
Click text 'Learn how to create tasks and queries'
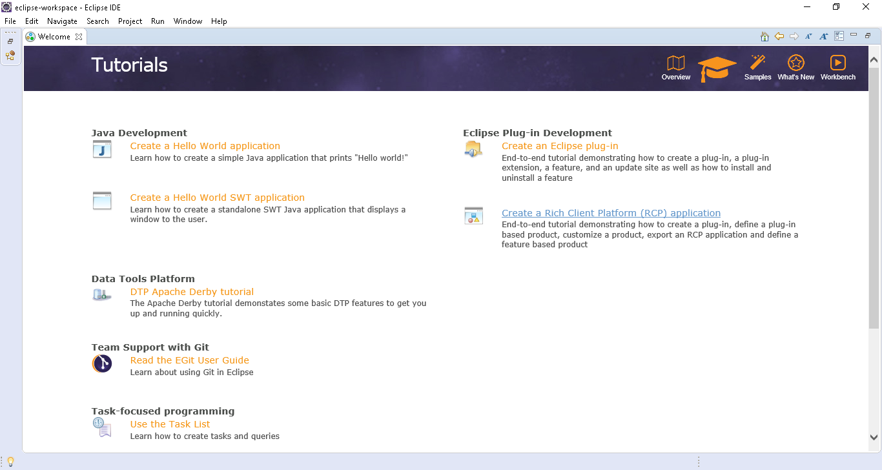205,436
